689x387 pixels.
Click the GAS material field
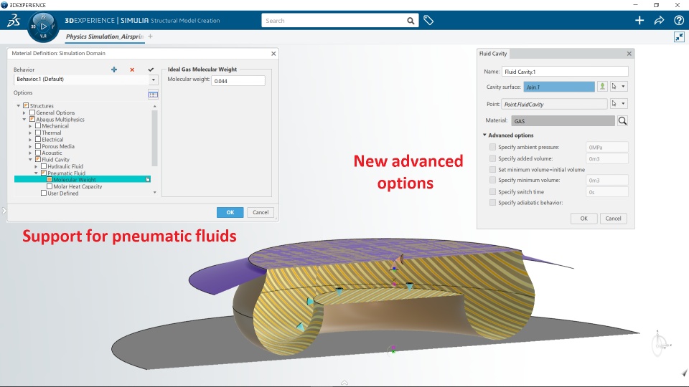point(563,120)
